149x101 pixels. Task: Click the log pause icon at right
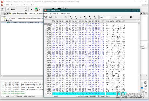click(145, 89)
